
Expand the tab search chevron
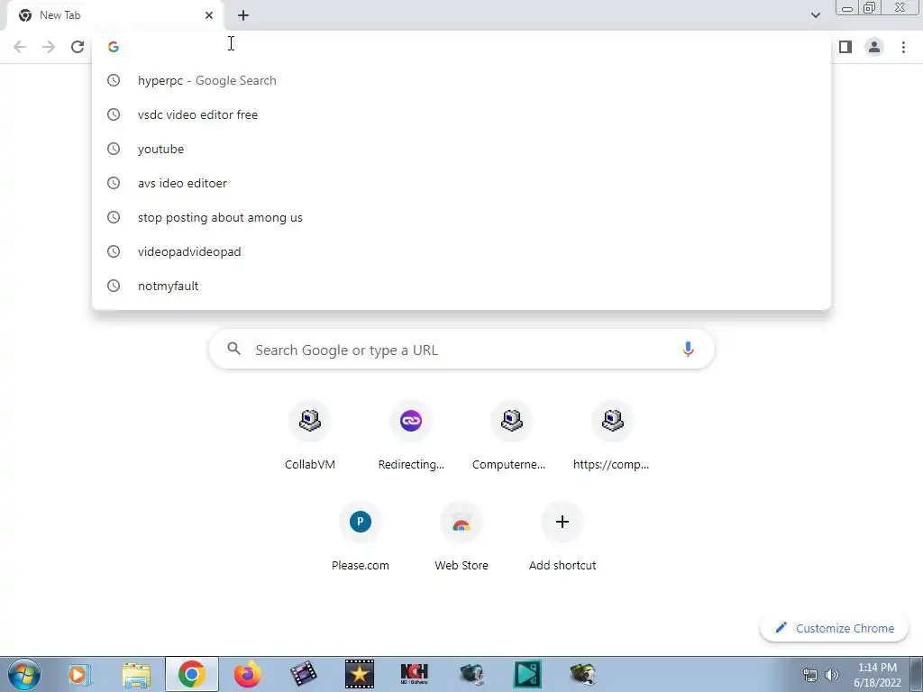click(x=815, y=15)
